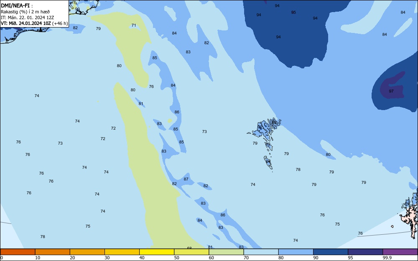Click the golden 30–40 legend swatch
This screenshot has width=418, height=261.
[x=122, y=252]
